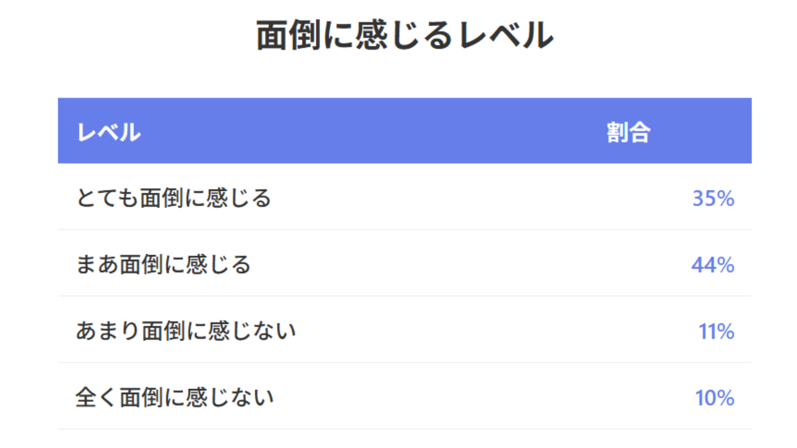This screenshot has height=448, width=797.
Task: Click empty space in the 全く面倒に感じない row
Action: click(457, 397)
